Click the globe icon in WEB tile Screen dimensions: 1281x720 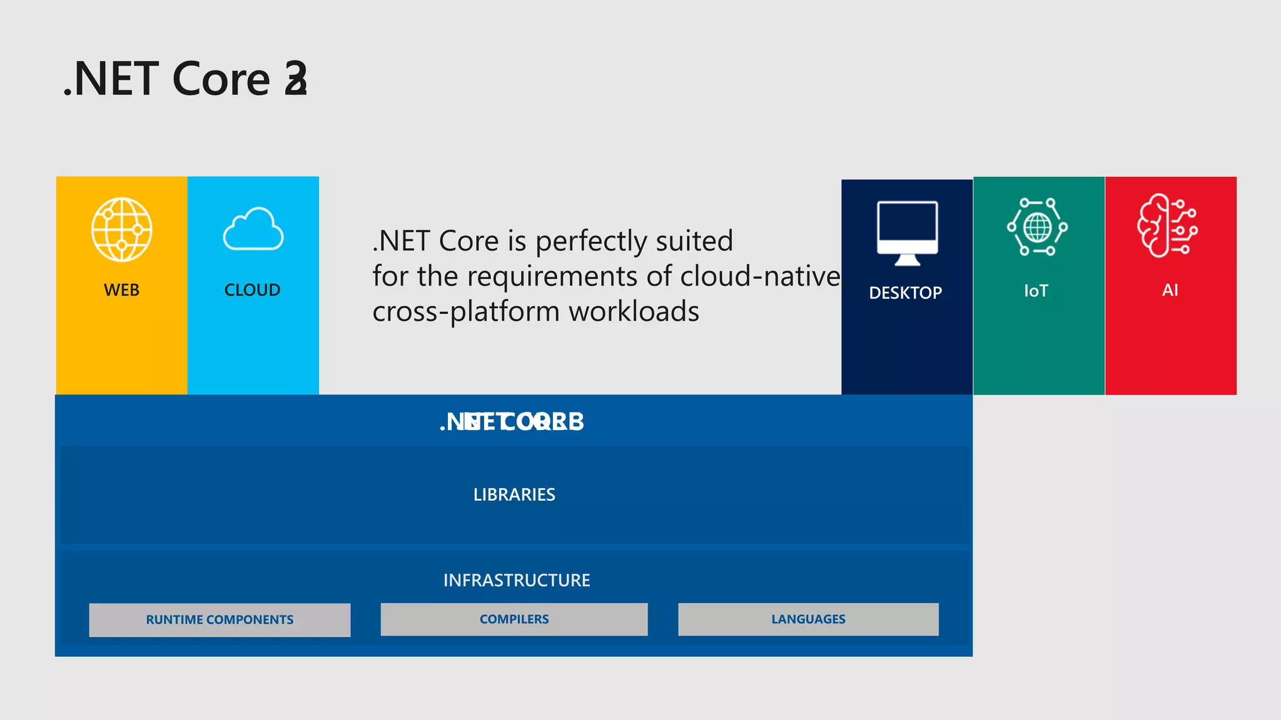coord(121,229)
